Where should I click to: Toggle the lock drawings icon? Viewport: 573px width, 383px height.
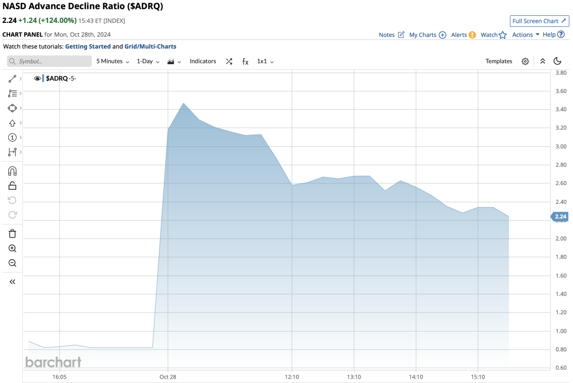click(x=12, y=186)
